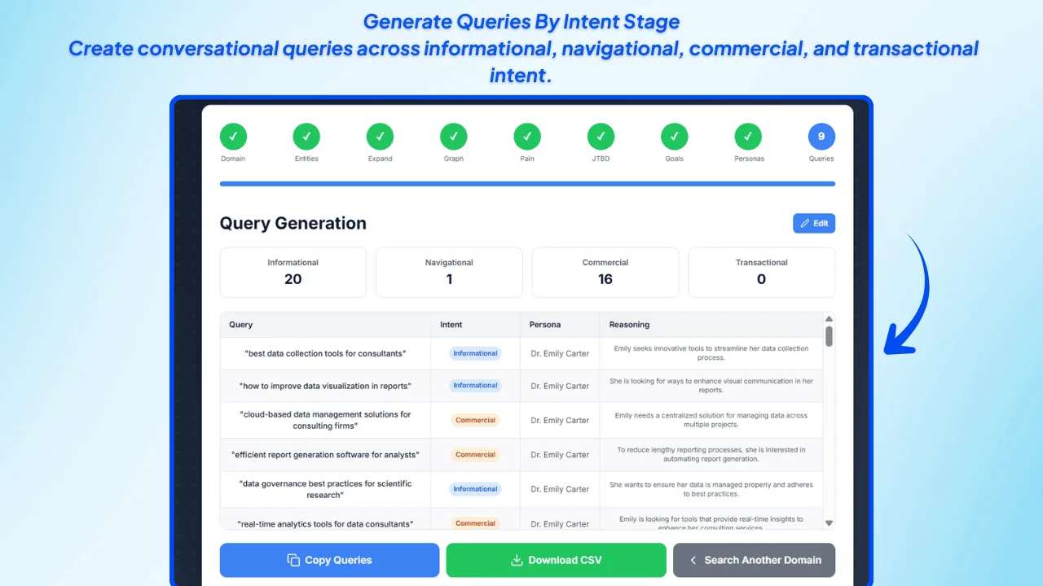Toggle the Transactional intent filter card
The width and height of the screenshot is (1043, 586).
[761, 272]
